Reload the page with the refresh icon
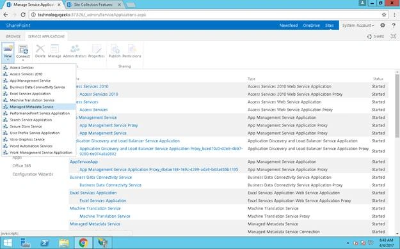 pyautogui.click(x=22, y=15)
